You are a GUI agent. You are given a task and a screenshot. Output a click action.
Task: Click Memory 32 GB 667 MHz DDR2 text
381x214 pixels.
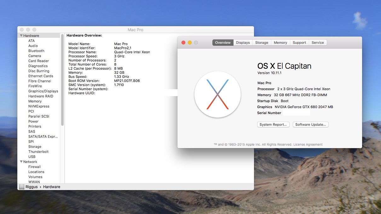[x=300, y=95]
